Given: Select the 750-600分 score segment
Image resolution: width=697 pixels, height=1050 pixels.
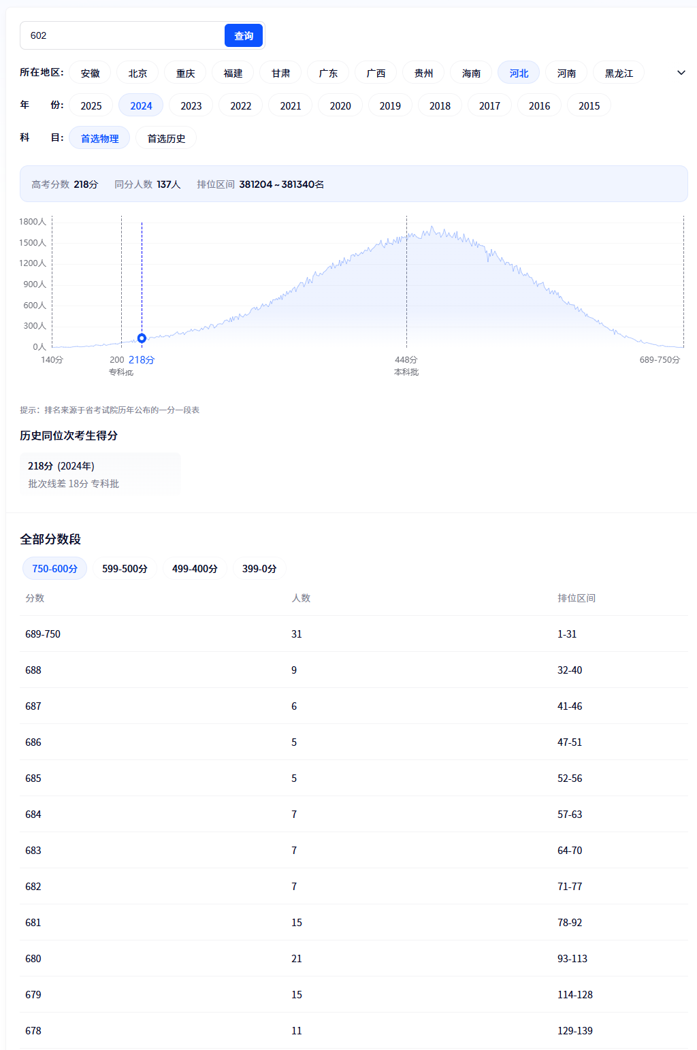Looking at the screenshot, I should [x=54, y=568].
